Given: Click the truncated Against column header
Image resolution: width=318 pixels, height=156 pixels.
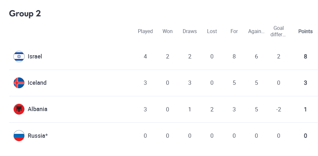Looking at the screenshot, I should pyautogui.click(x=256, y=31).
